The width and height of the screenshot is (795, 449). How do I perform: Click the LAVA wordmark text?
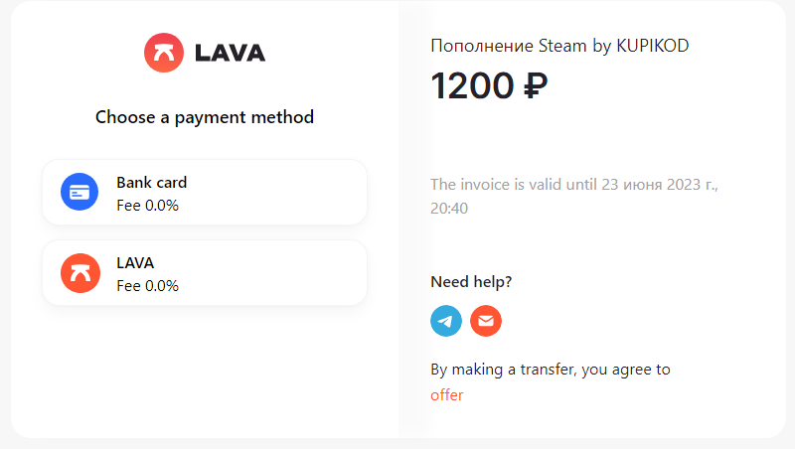click(230, 53)
